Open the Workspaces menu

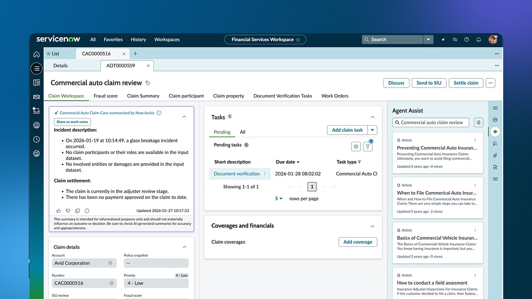point(167,40)
